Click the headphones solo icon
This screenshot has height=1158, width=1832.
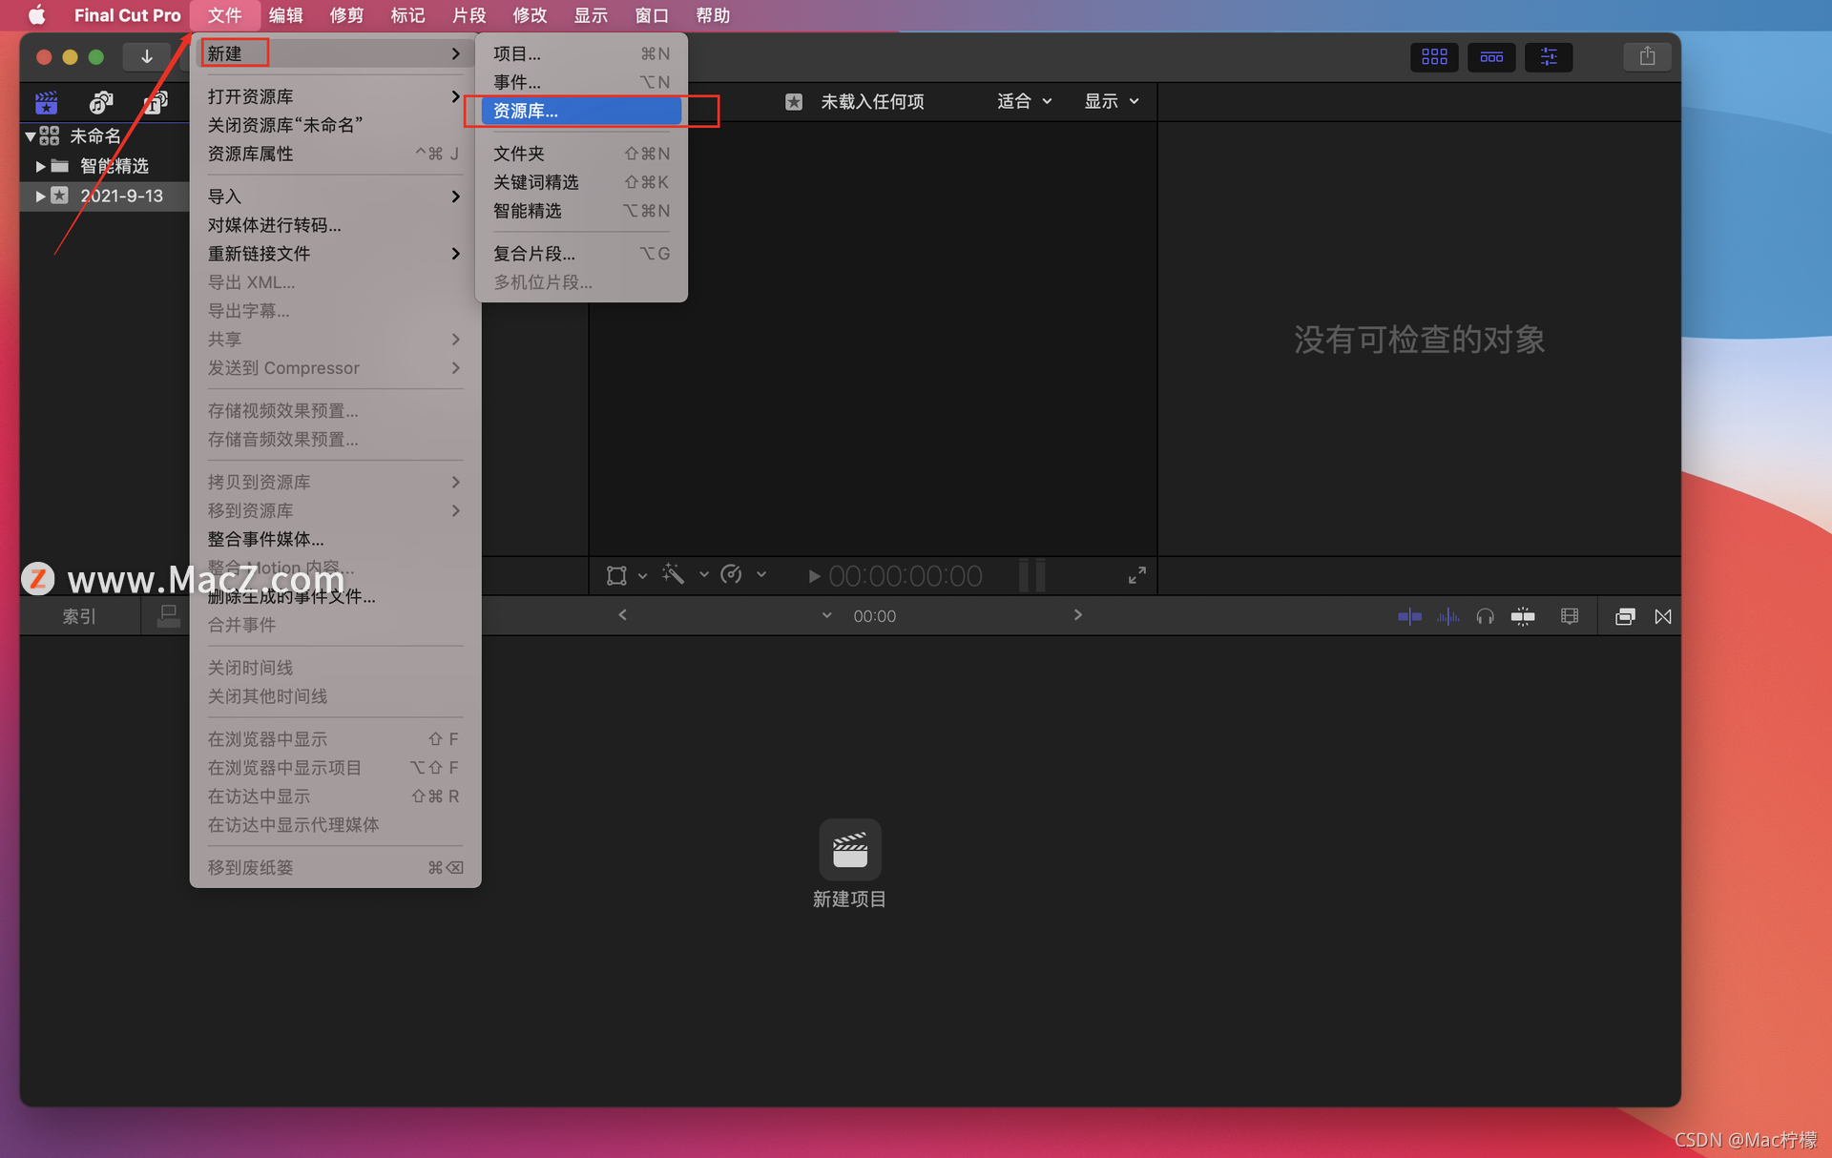[1485, 616]
